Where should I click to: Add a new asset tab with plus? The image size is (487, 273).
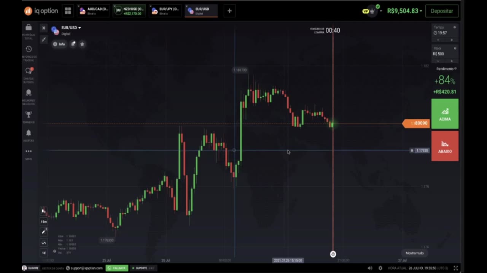(x=229, y=11)
